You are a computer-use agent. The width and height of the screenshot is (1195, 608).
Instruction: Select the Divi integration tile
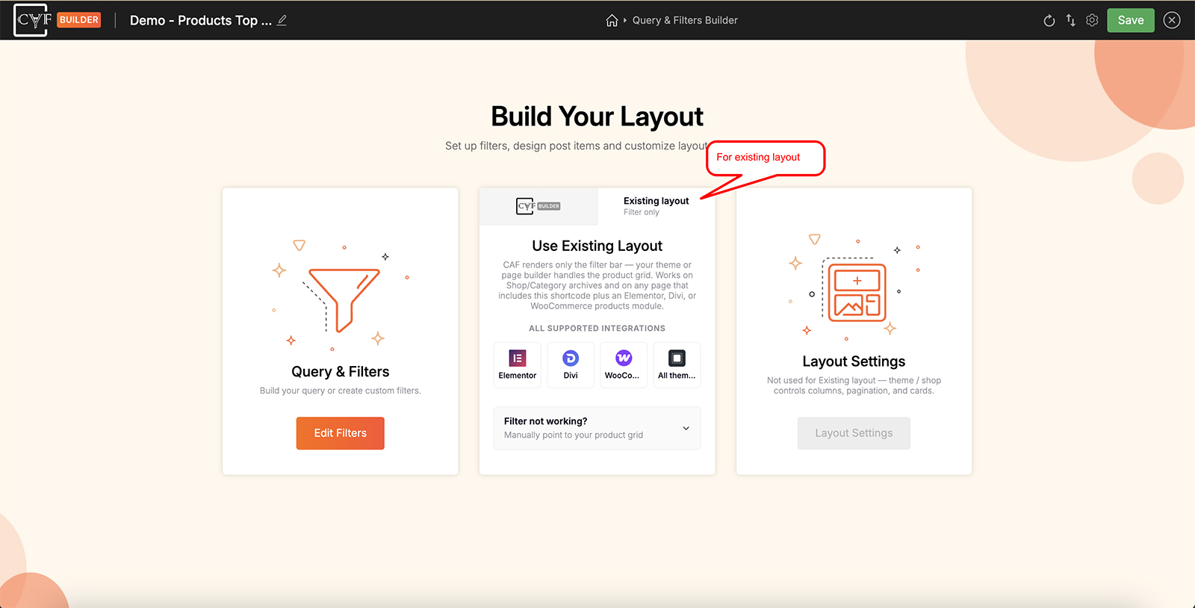pyautogui.click(x=571, y=365)
